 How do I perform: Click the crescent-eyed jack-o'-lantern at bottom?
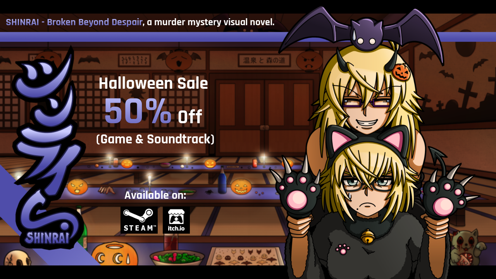[x=114, y=254]
